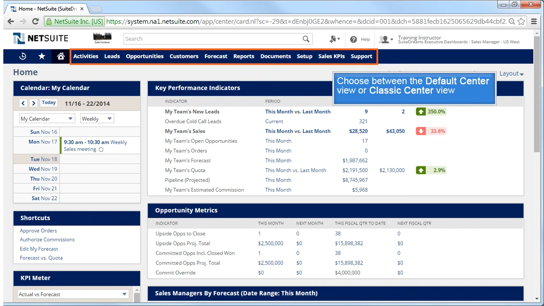
Task: Open the Actual vs Forecast dropdown
Action: pyautogui.click(x=73, y=294)
